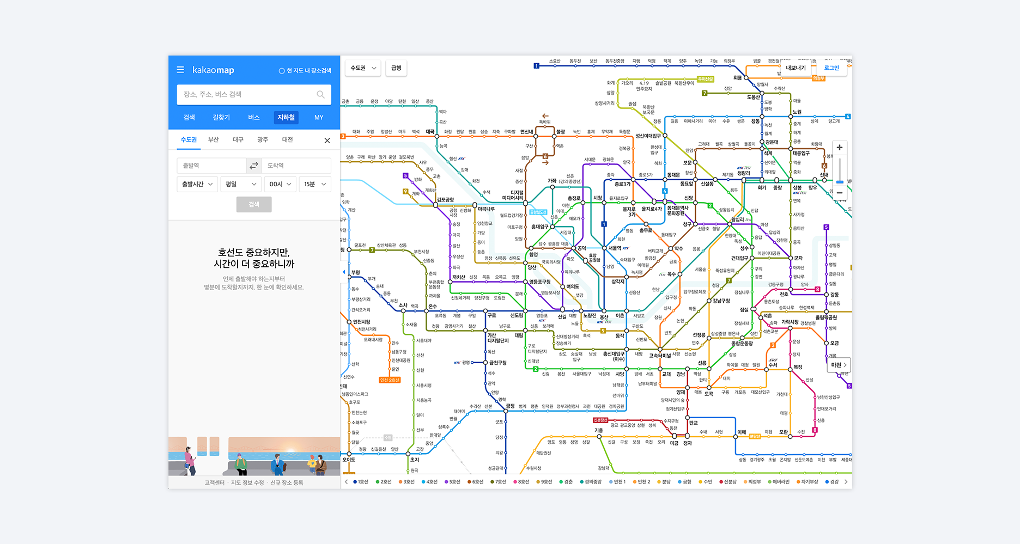The height and width of the screenshot is (544, 1020).
Task: Click the 로그인 login button
Action: point(831,68)
